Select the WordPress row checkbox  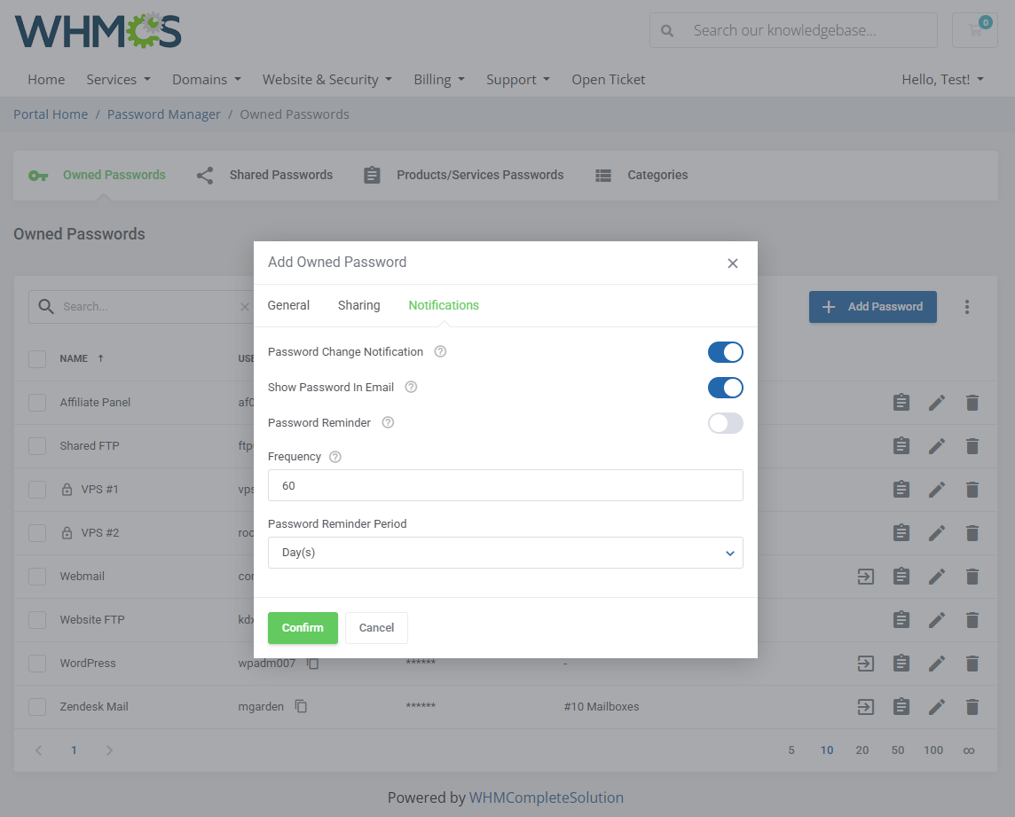click(x=37, y=663)
